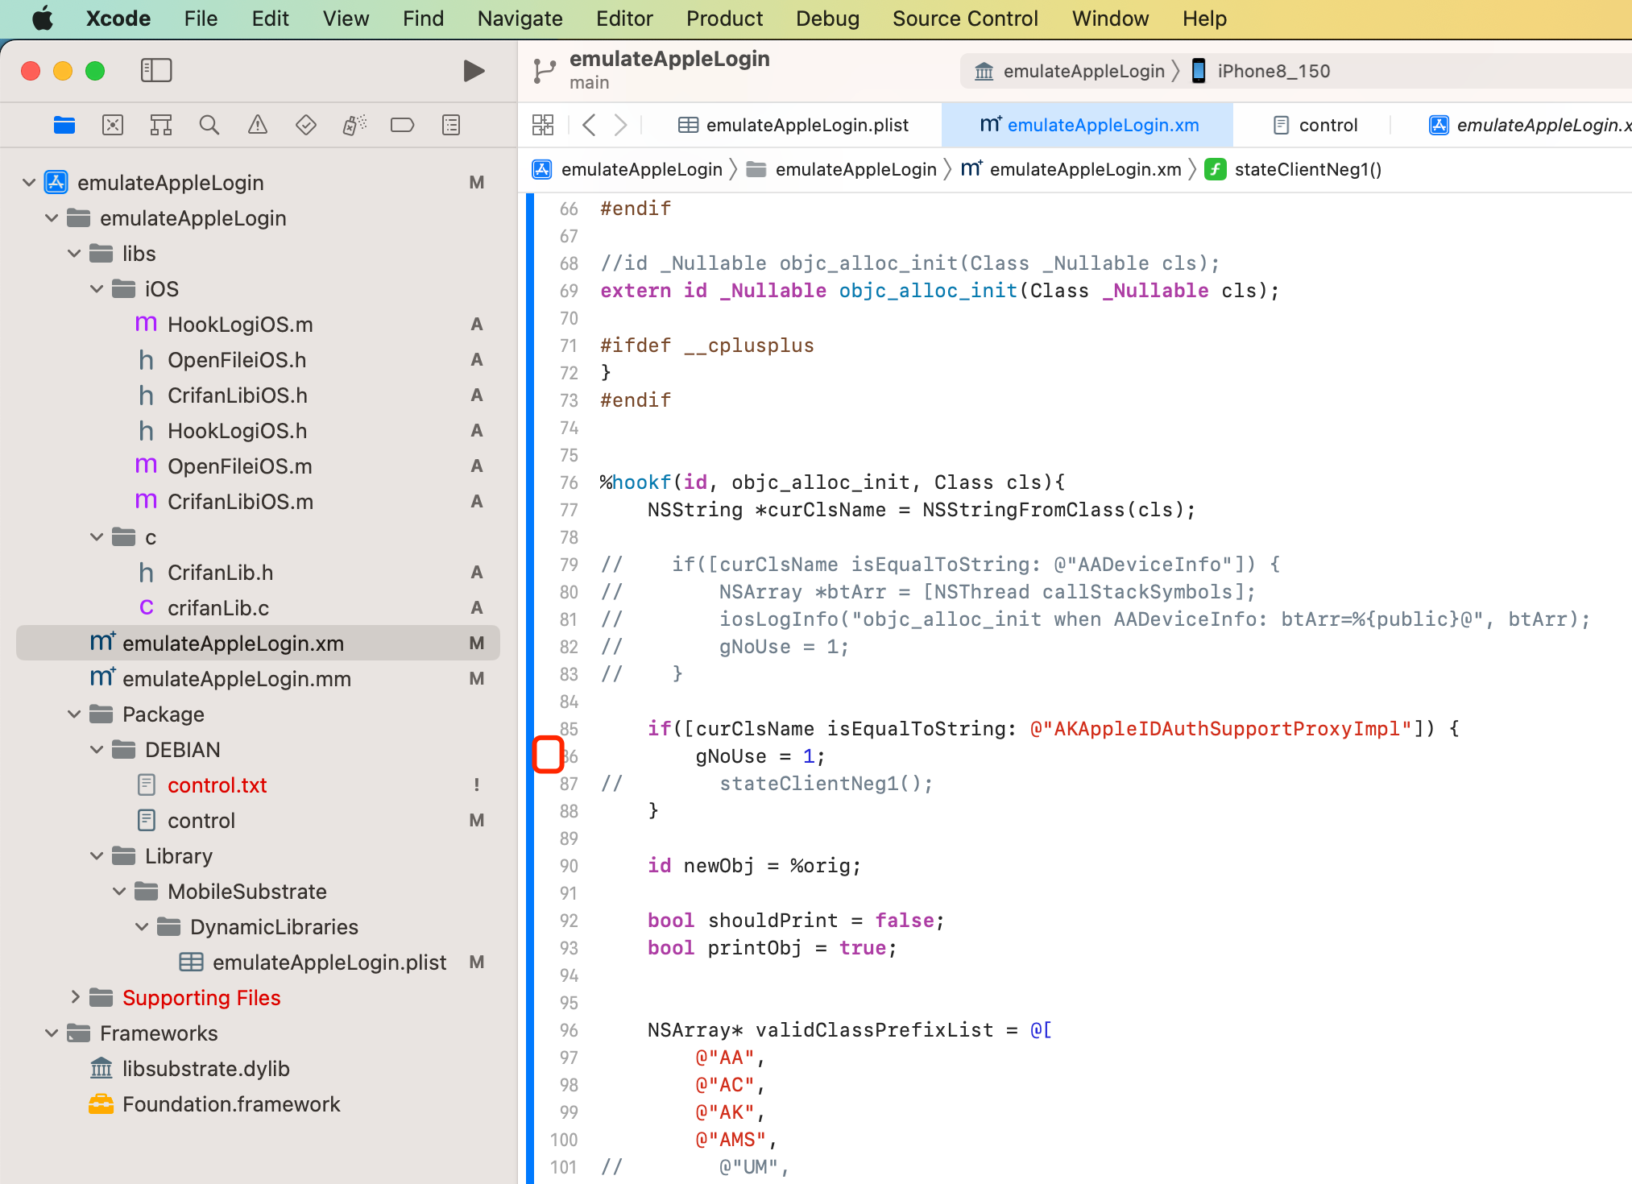This screenshot has width=1632, height=1184.
Task: Open the Debug menu
Action: [x=827, y=19]
